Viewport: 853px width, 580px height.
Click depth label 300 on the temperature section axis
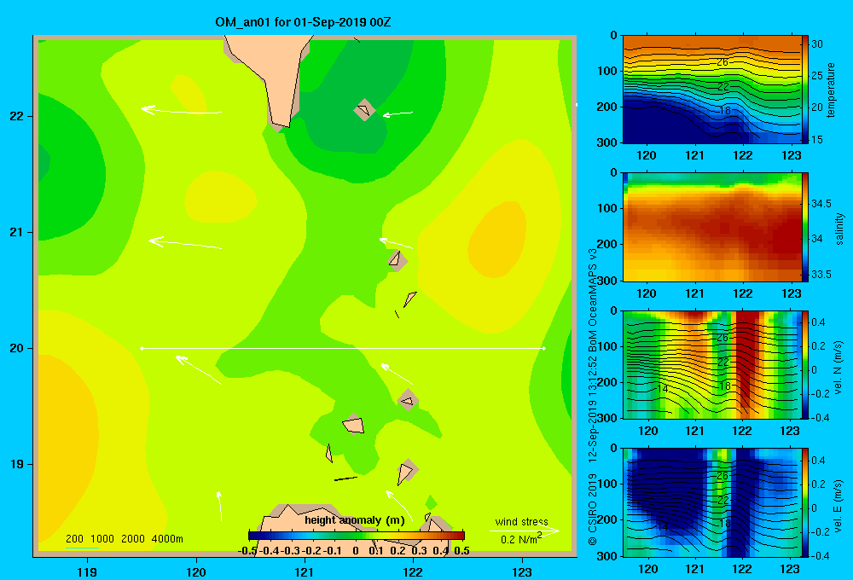[606, 142]
